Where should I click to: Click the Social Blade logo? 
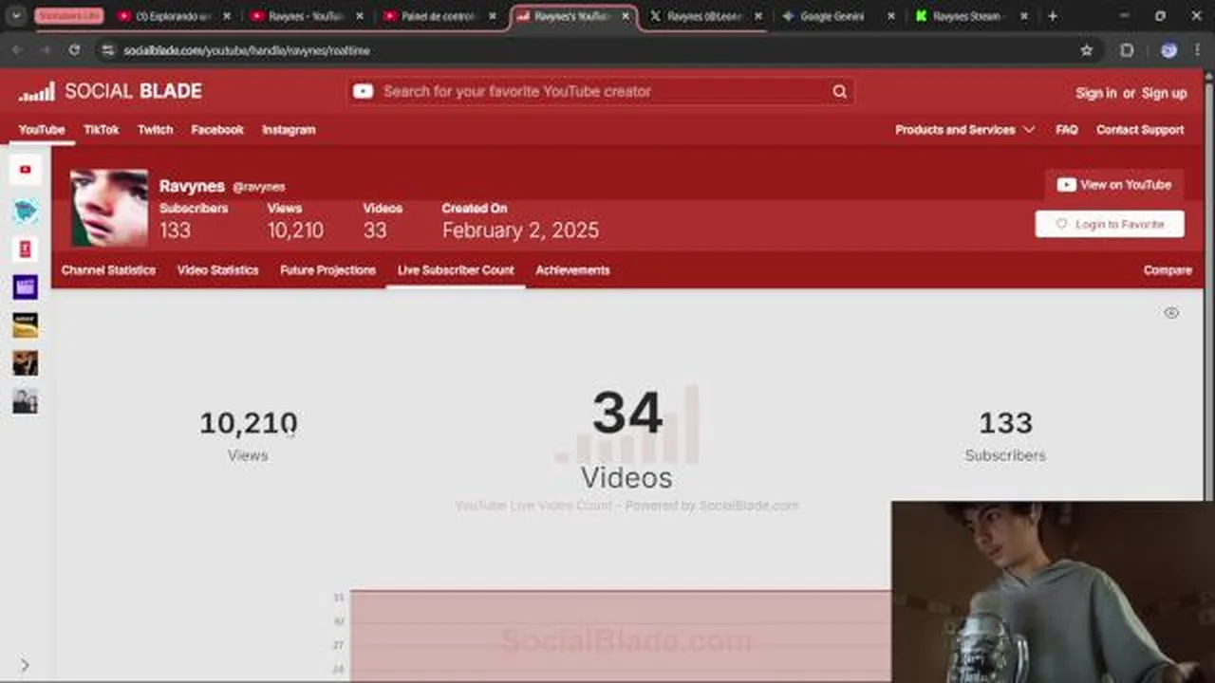[110, 91]
